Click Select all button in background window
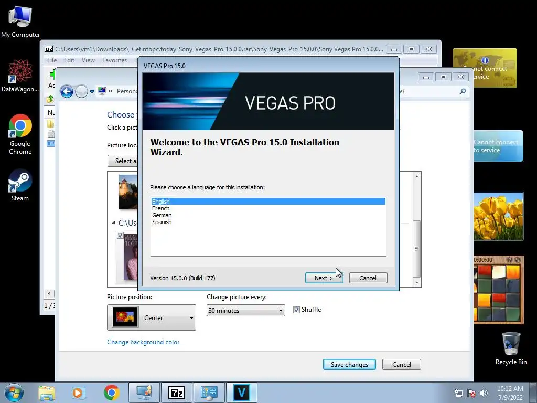Viewport: 537px width, 403px height. (x=123, y=161)
